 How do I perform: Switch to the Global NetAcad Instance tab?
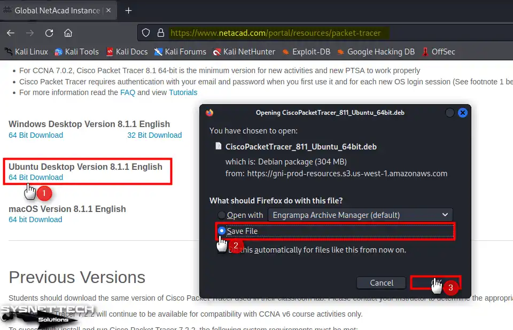tap(58, 11)
